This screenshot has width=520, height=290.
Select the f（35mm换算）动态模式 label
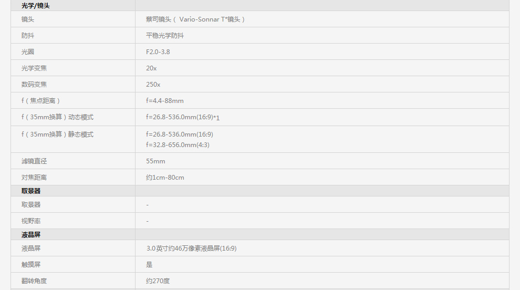[57, 117]
